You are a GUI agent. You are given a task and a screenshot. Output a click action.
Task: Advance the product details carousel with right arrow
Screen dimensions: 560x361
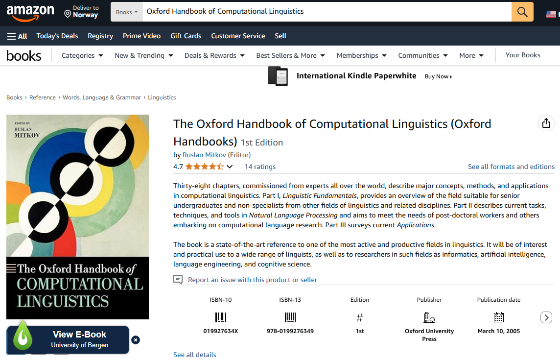pos(546,317)
